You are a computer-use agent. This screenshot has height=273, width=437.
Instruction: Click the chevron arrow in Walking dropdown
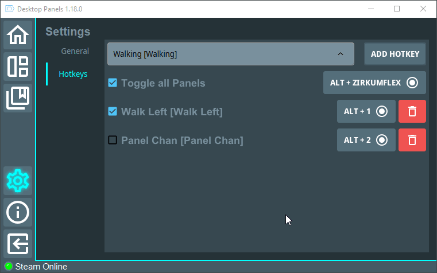point(341,54)
